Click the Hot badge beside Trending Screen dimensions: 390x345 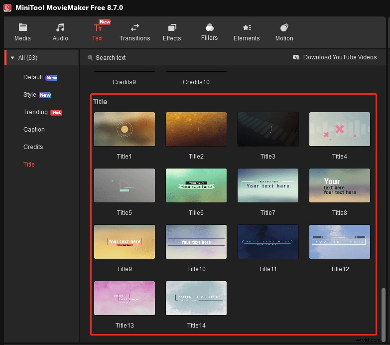tap(56, 113)
